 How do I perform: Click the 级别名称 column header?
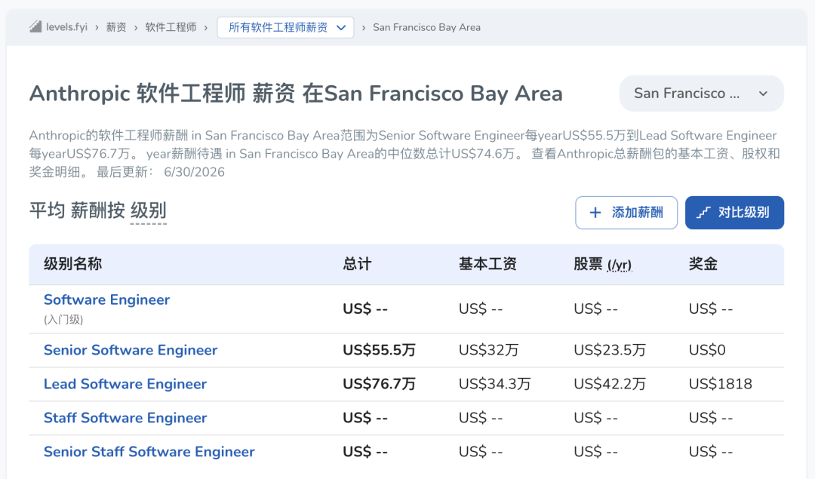(72, 264)
